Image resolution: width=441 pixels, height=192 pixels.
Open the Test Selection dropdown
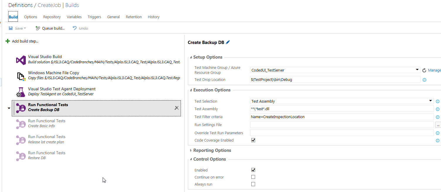coord(430,101)
